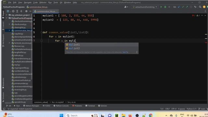Open the Tools menu
Screen dimensions: 208x117
pyautogui.click(x=56, y=3)
